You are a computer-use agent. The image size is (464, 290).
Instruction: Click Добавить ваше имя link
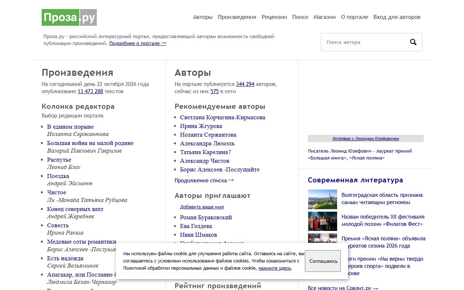[202, 207]
